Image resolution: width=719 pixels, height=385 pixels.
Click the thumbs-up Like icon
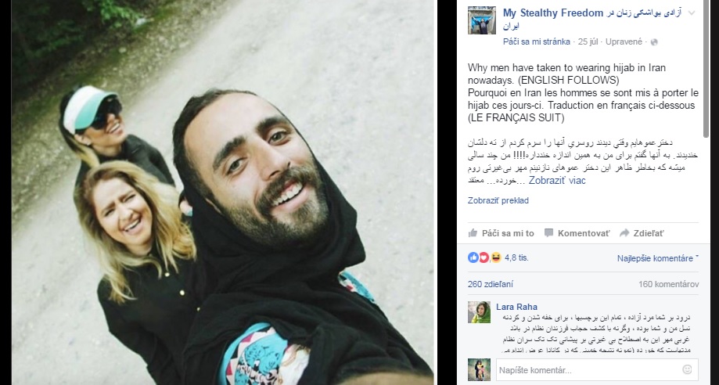[x=473, y=233]
